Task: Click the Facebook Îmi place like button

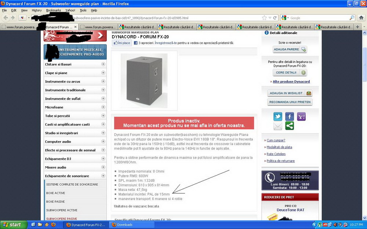Action: click(x=122, y=43)
